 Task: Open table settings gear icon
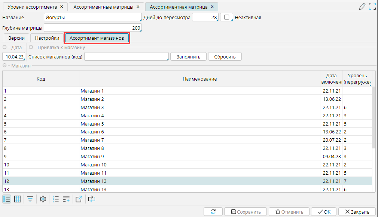(43, 199)
